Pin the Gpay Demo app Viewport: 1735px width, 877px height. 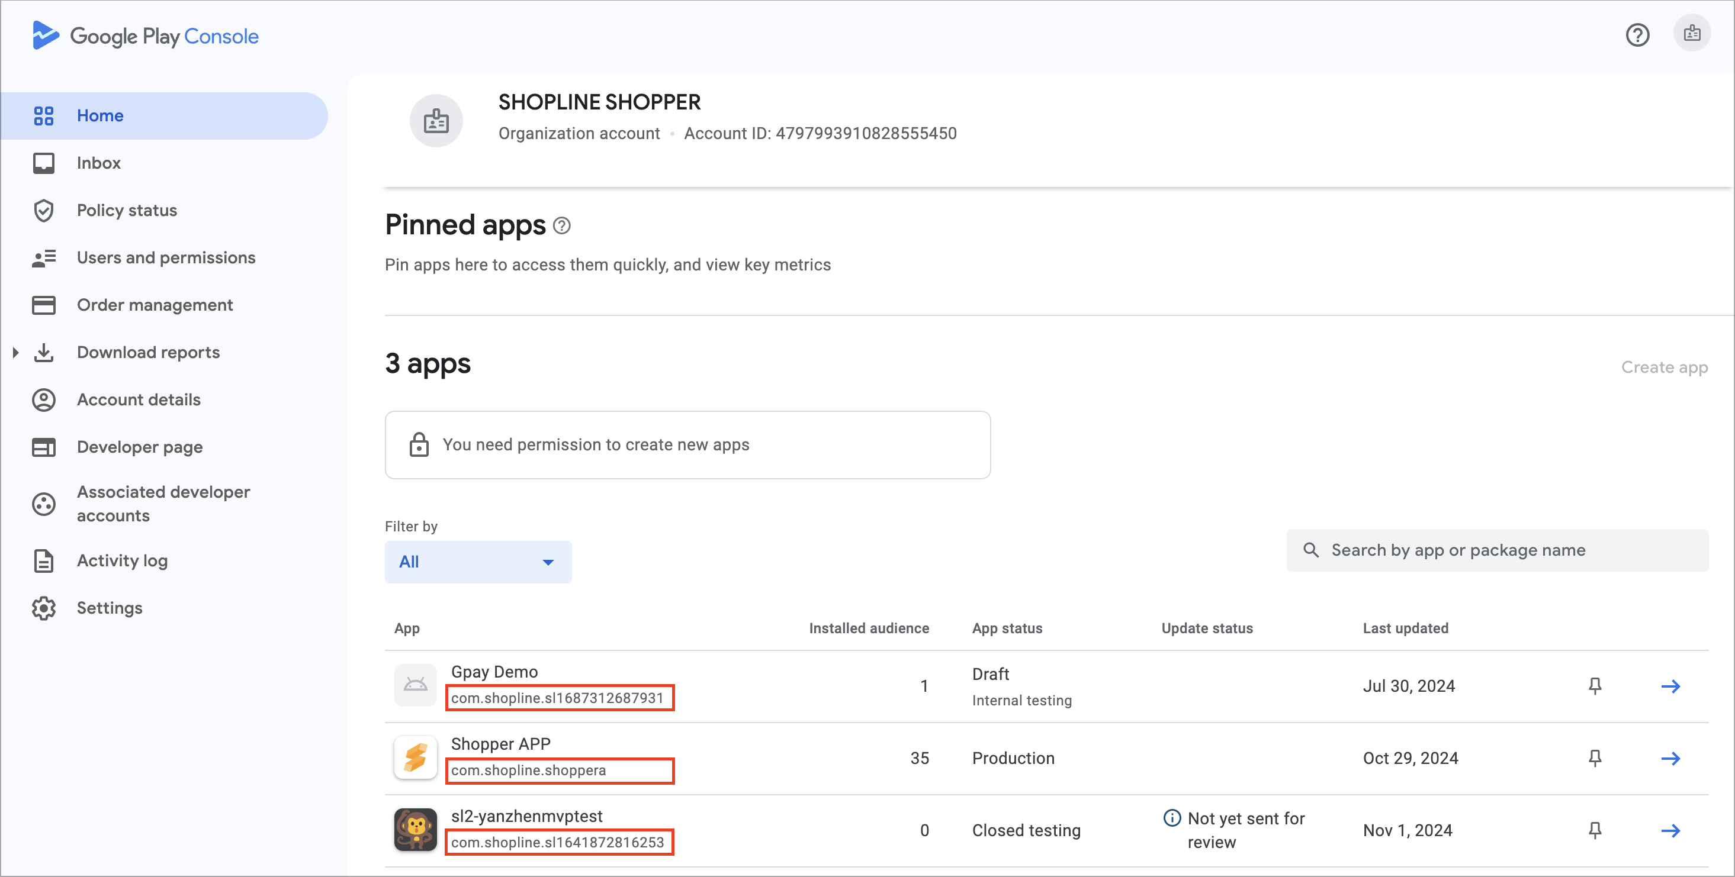point(1595,686)
